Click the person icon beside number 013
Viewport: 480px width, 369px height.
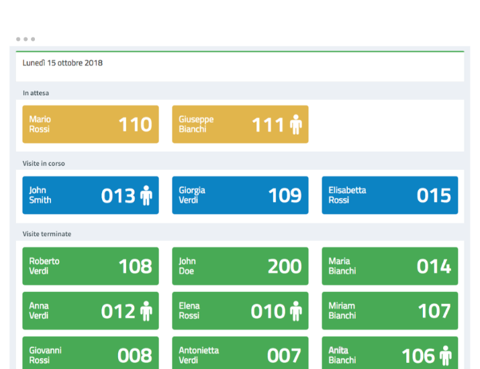click(x=146, y=195)
